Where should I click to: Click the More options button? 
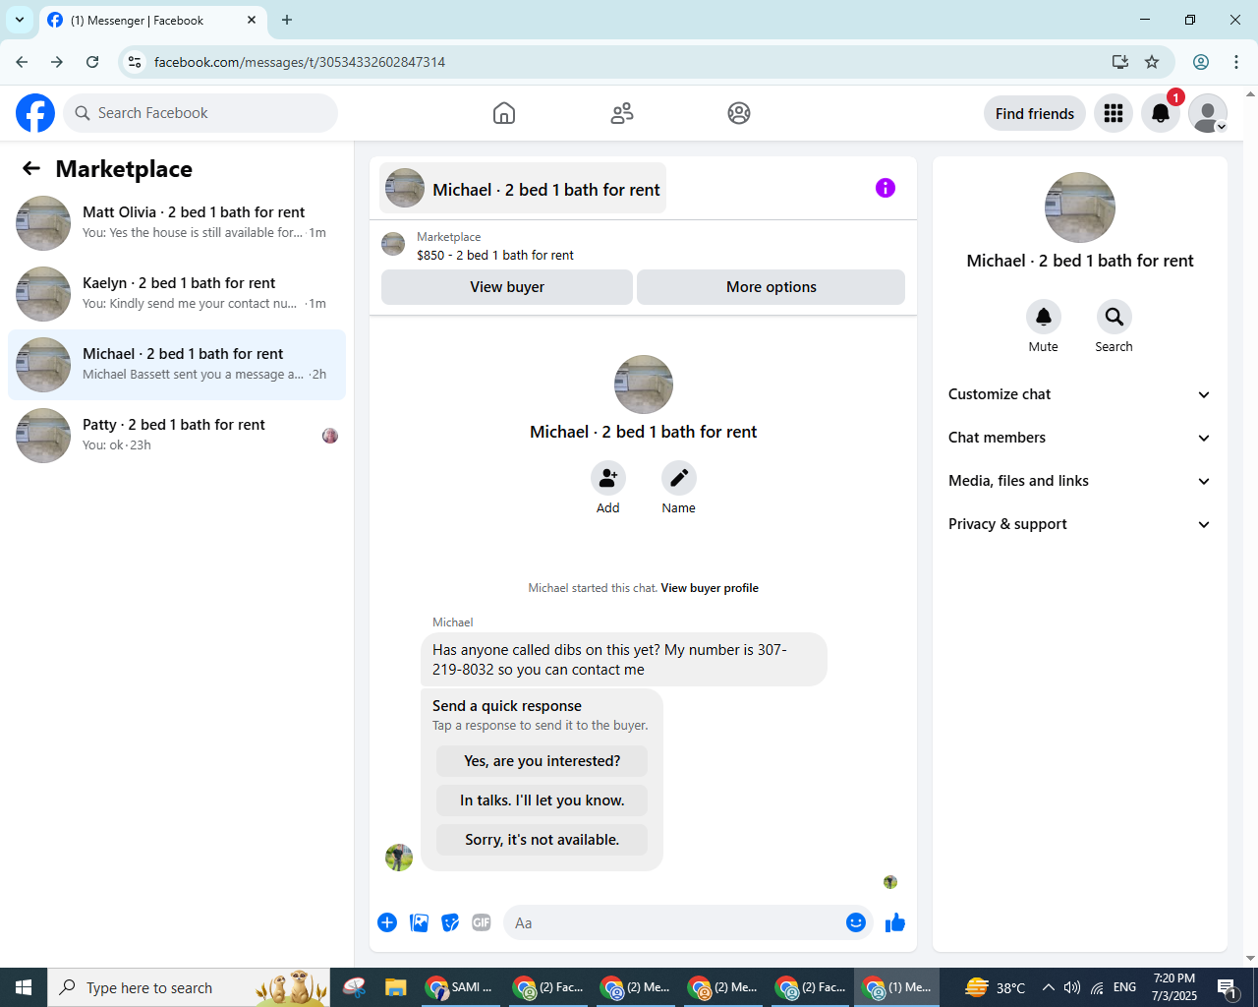(772, 287)
